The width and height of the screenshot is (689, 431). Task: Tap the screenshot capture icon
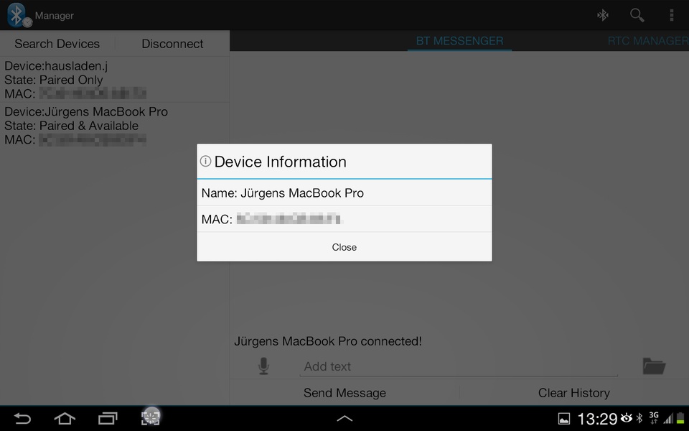[x=151, y=417]
